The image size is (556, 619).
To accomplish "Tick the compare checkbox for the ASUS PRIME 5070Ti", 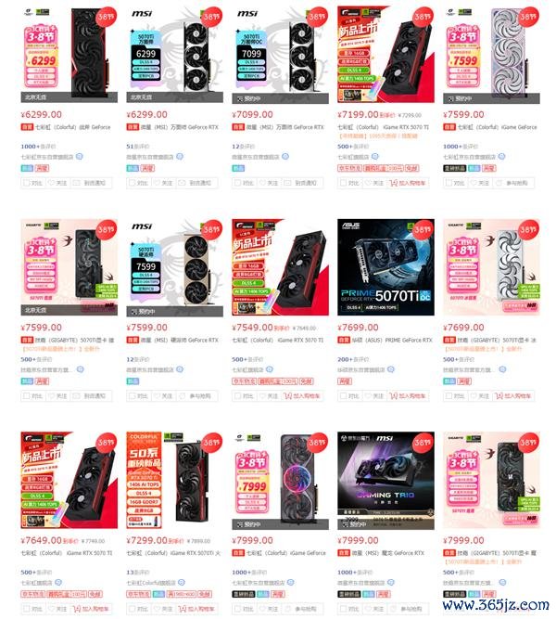I will [343, 396].
